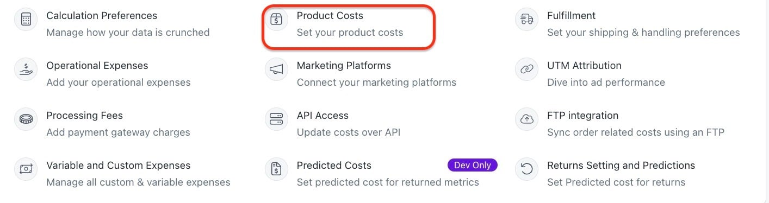Click the Variable and Custom Expenses cash icon
The width and height of the screenshot is (769, 203).
(x=26, y=169)
